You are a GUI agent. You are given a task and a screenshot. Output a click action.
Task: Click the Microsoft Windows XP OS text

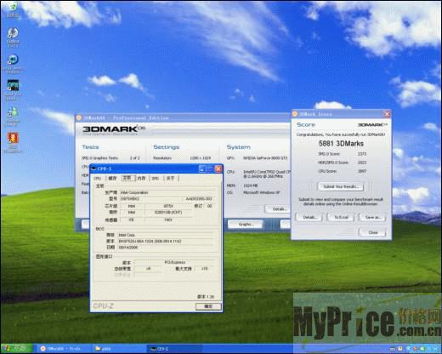(x=261, y=192)
